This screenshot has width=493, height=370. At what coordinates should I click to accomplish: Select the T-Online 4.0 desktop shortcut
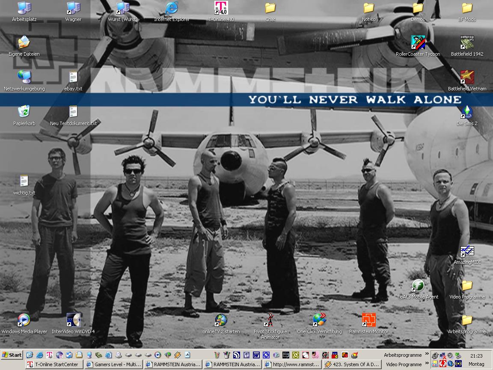point(221,12)
